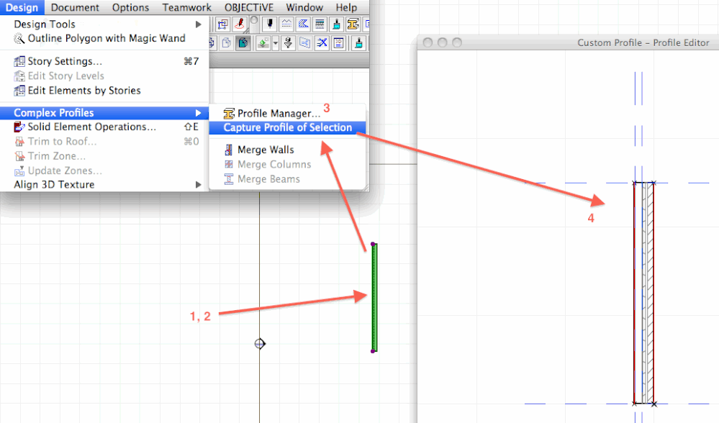
Task: Open Pen Sets black pen icon
Action: 270,24
